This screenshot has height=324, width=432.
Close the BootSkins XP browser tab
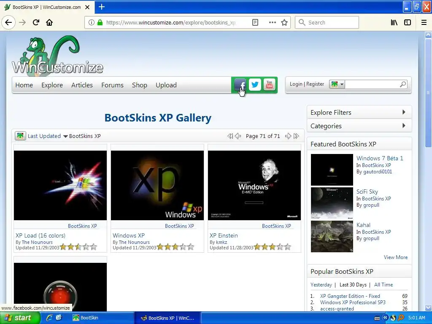pos(87,7)
